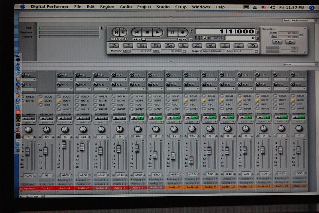Click the left selection button under End field

[277, 42]
